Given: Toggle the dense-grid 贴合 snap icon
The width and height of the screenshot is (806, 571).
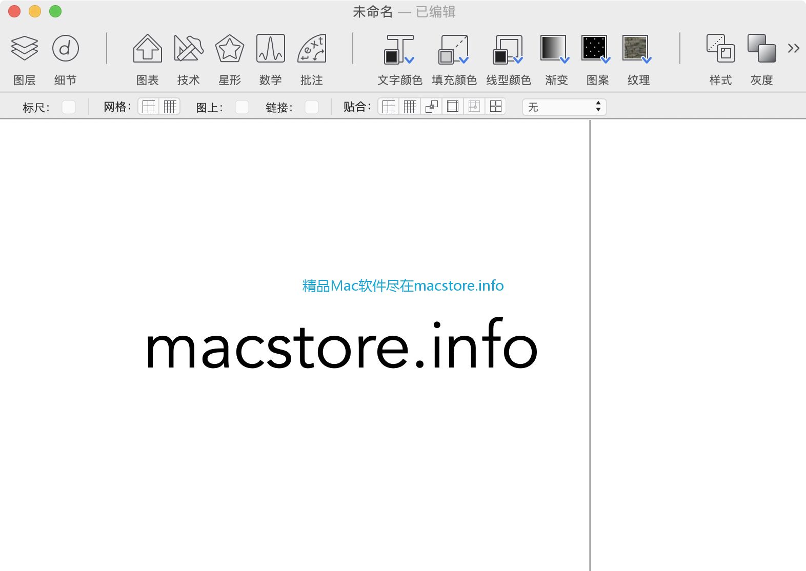Looking at the screenshot, I should tap(410, 107).
